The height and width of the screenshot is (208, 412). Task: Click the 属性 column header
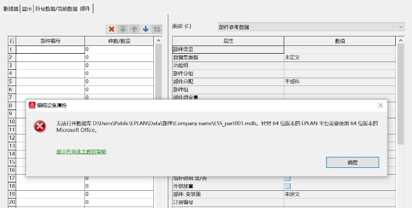click(228, 41)
